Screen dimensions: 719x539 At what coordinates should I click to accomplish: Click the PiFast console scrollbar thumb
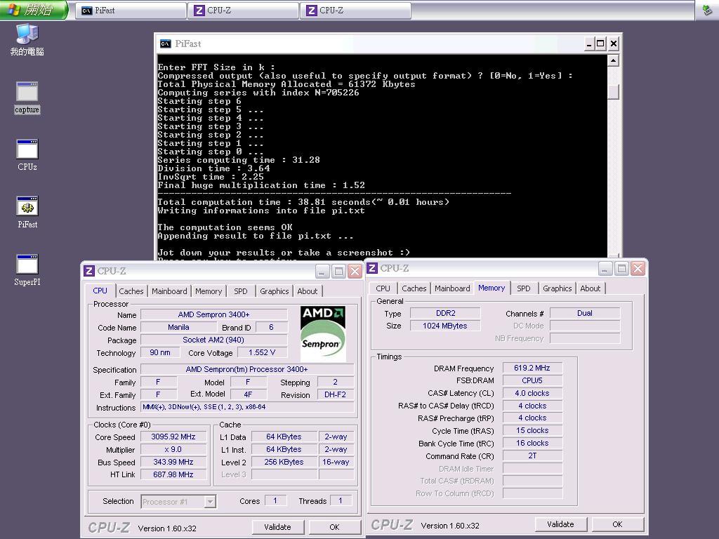613,92
